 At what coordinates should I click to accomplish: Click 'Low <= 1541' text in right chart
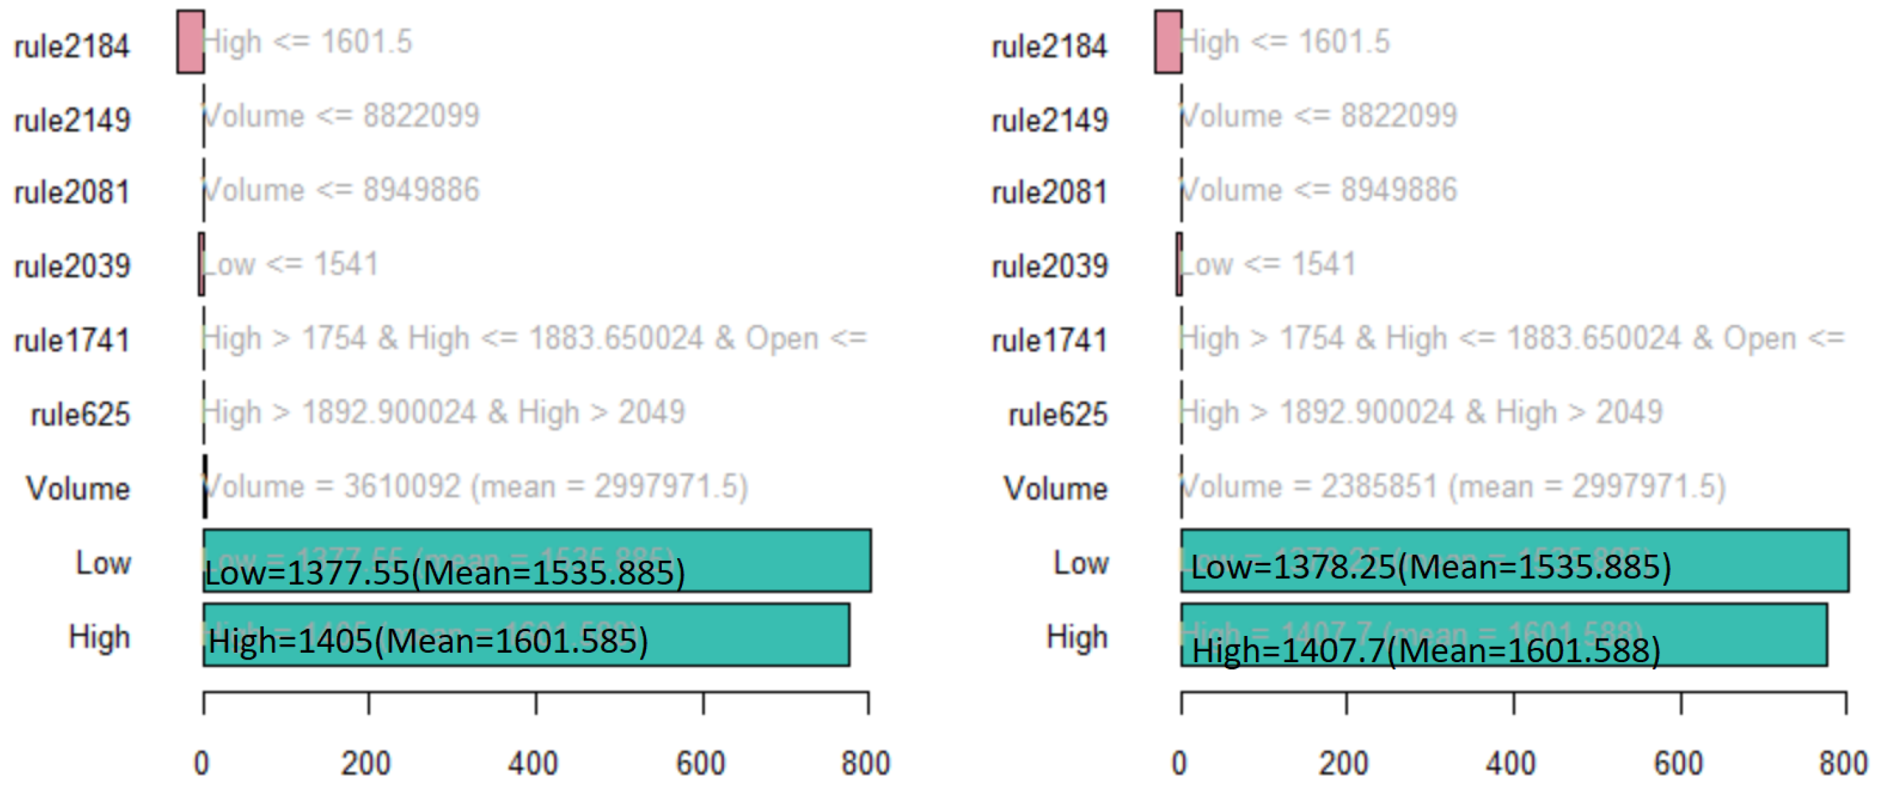1268,264
